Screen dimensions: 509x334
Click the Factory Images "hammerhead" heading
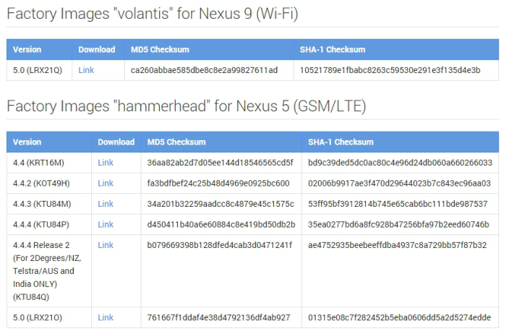187,106
